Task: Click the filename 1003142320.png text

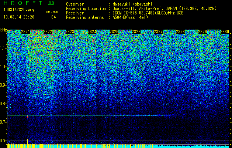Action: [19, 10]
